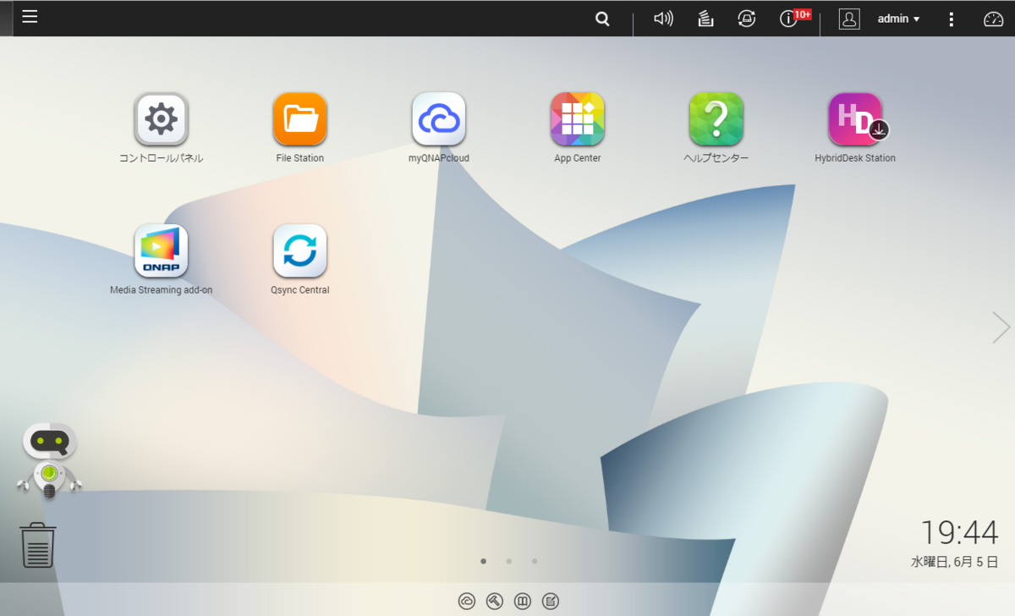Open the three-dot options menu
This screenshot has height=616, width=1015.
click(951, 19)
